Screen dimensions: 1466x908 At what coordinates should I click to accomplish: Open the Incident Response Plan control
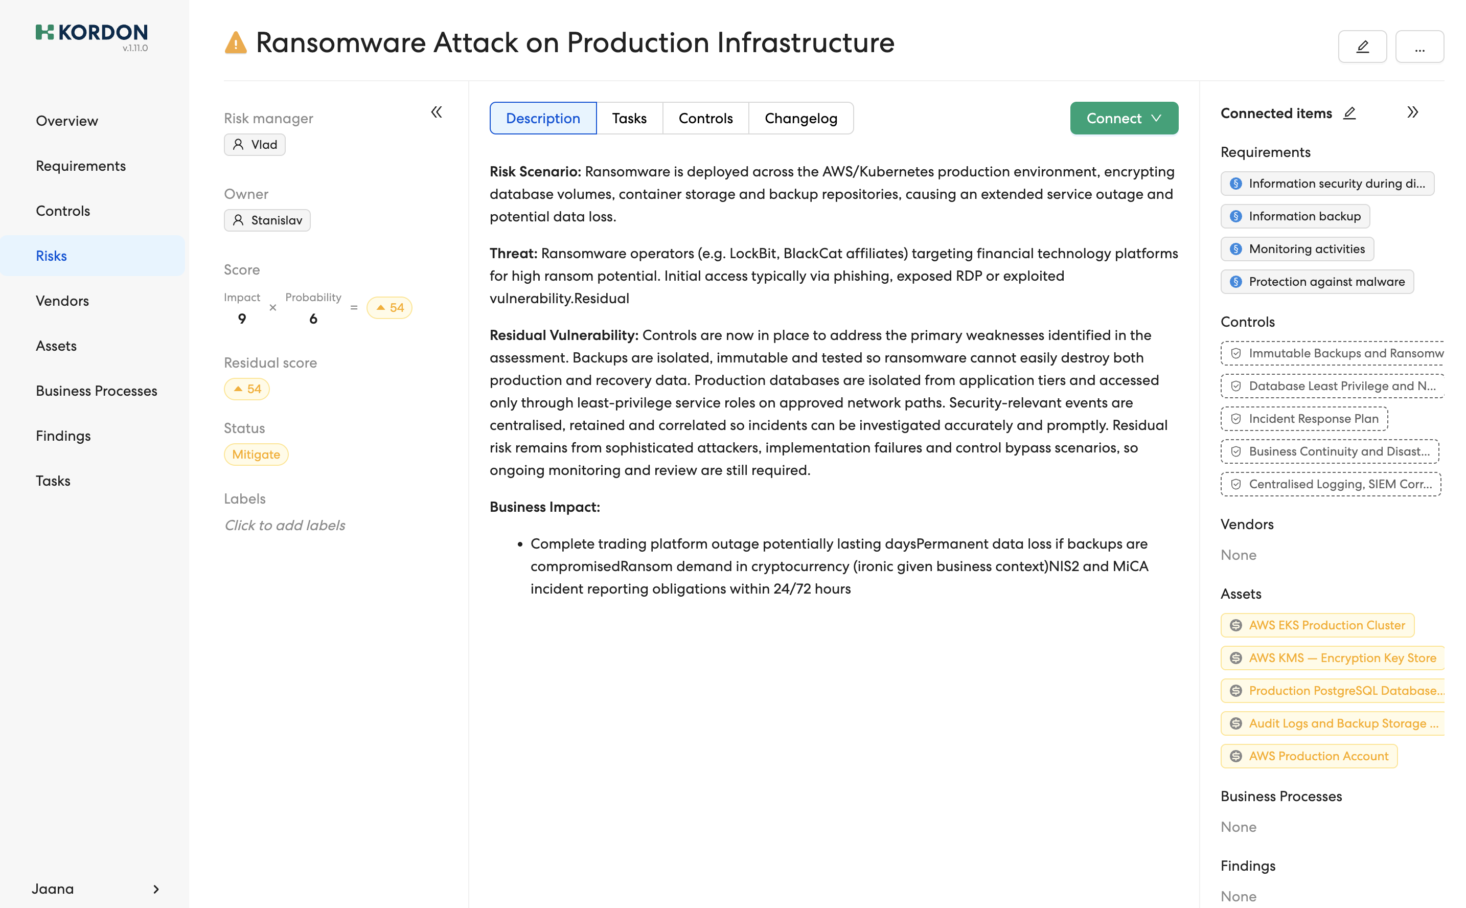pos(1304,419)
